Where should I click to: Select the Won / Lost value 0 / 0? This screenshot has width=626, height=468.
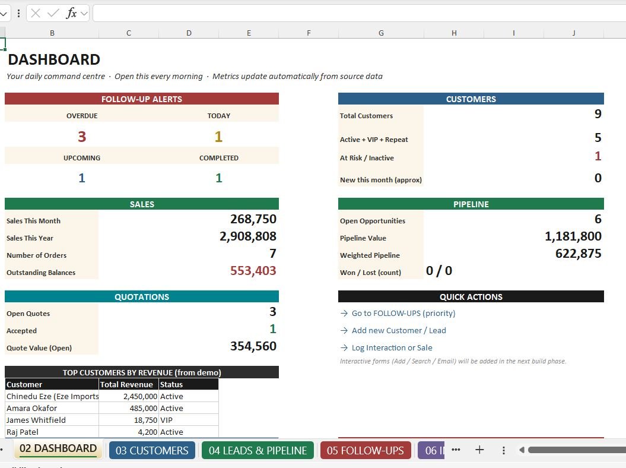coord(438,271)
